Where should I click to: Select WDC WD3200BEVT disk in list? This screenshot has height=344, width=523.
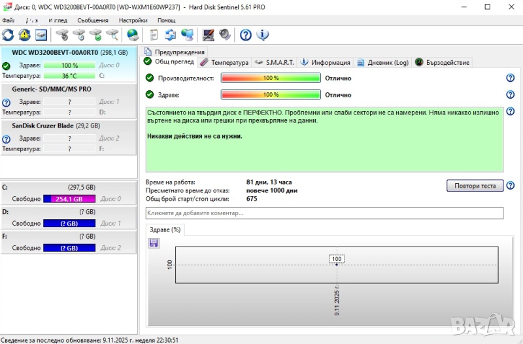click(55, 52)
